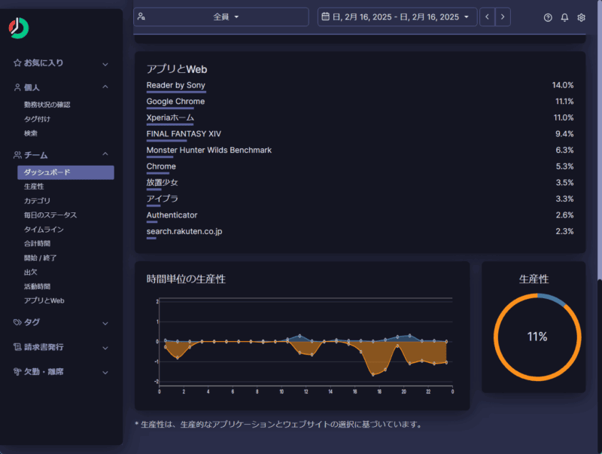Open the settings gear icon
The height and width of the screenshot is (454, 602).
point(581,17)
